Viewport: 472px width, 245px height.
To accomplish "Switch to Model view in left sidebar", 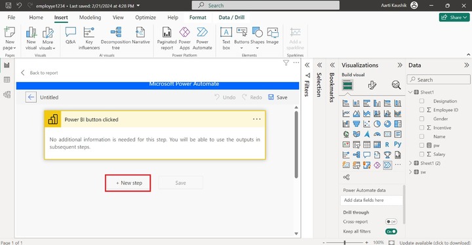I will 7,94.
